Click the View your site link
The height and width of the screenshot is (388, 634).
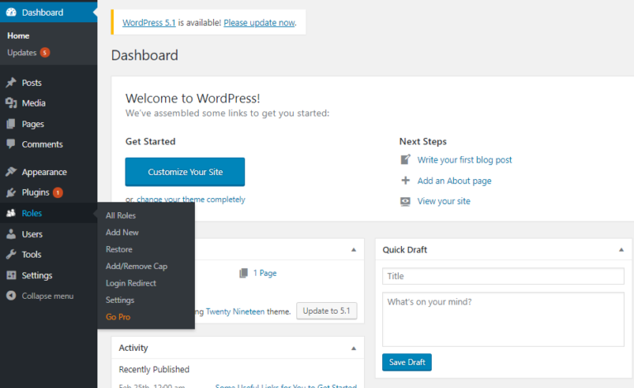[x=443, y=201]
